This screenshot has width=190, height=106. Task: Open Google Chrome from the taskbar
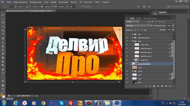[x=43, y=103]
